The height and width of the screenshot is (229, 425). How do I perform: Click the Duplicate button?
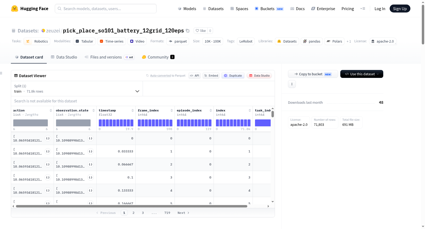(233, 76)
